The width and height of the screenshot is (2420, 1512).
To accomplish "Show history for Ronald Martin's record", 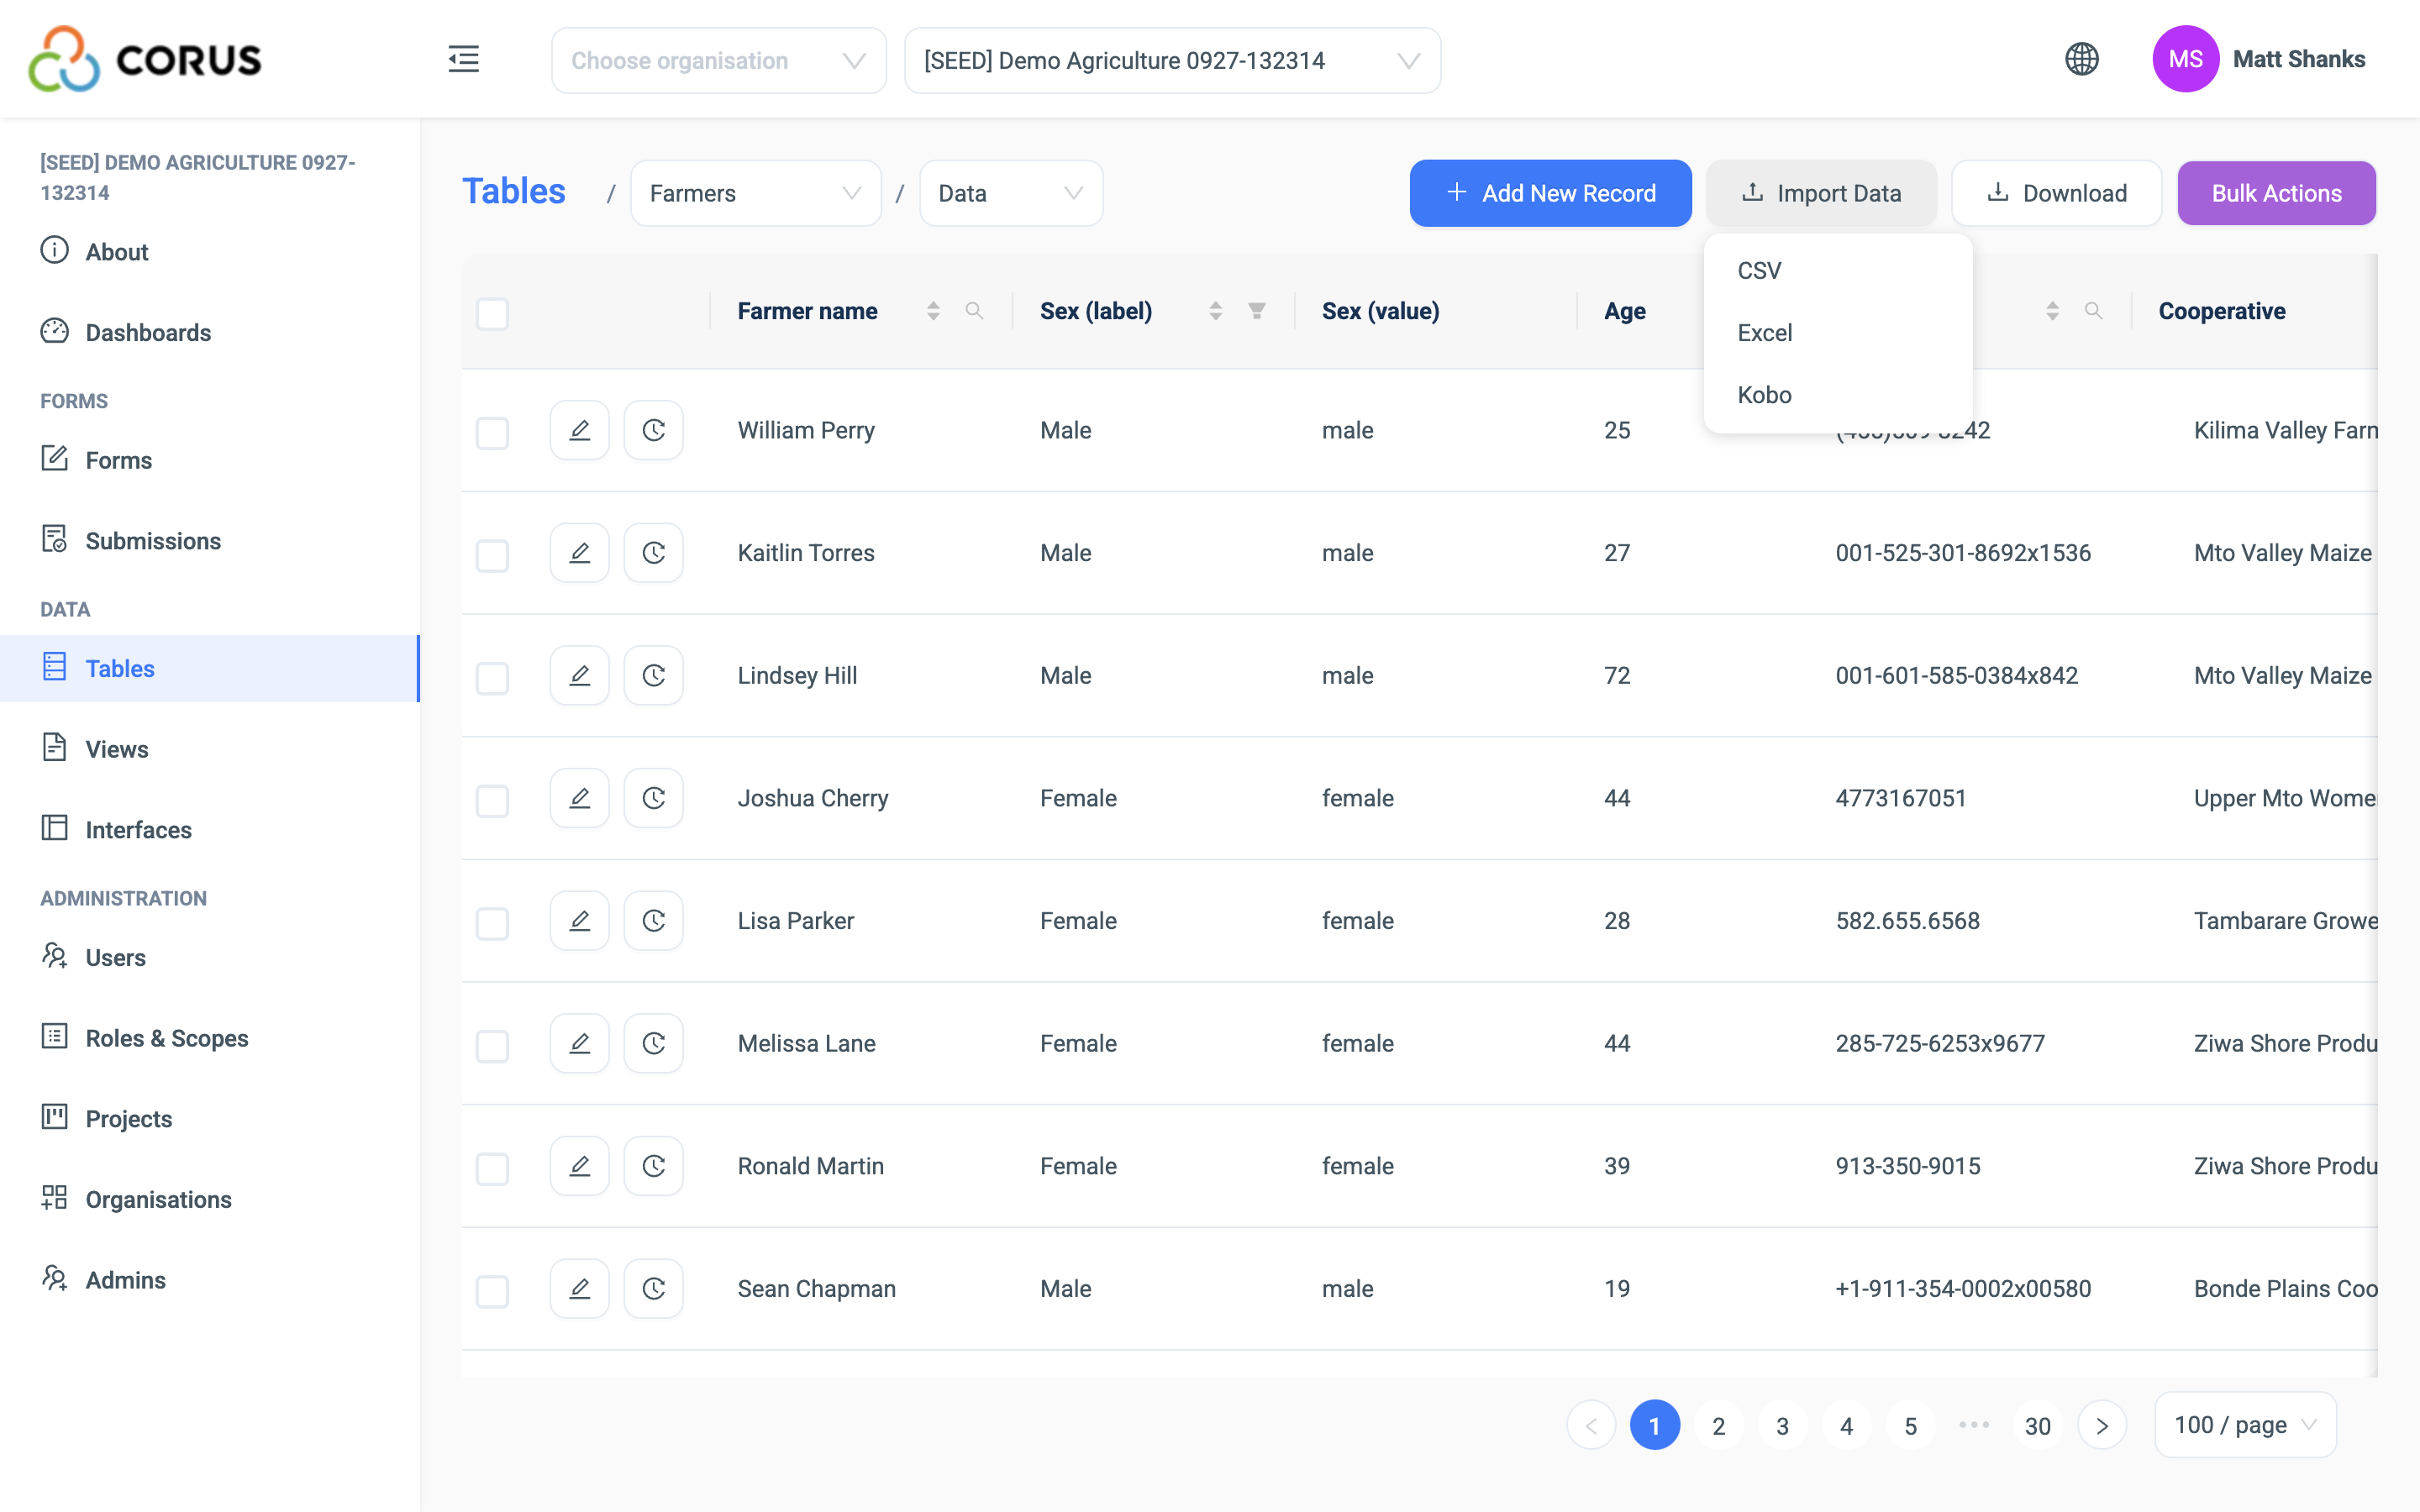I will (x=653, y=1166).
